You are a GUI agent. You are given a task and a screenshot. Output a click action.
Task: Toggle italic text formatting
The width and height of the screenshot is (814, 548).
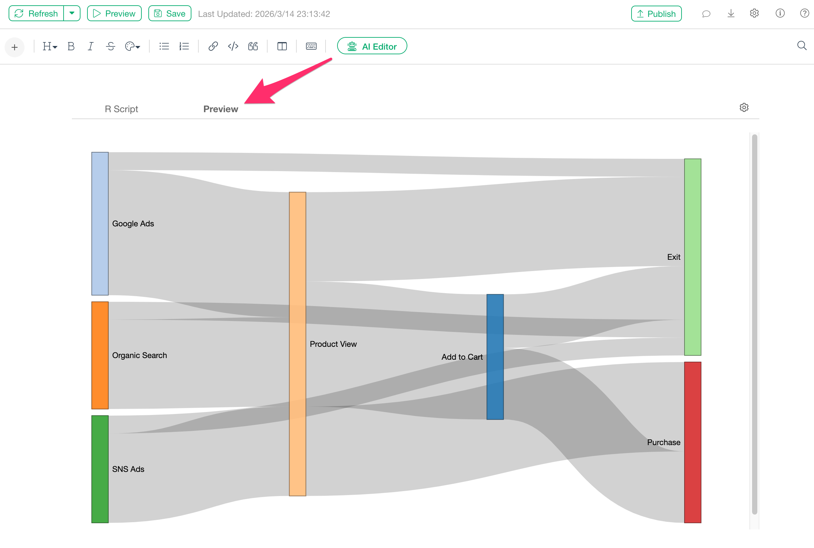[x=90, y=46]
